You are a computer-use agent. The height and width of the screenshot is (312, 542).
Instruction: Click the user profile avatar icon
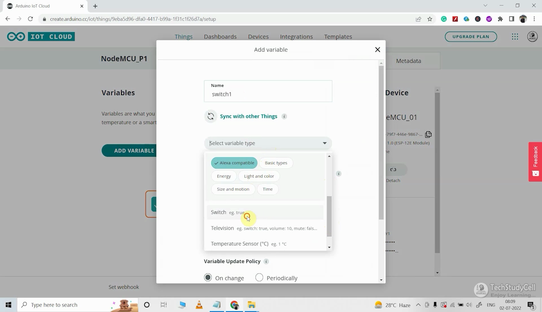pos(532,36)
